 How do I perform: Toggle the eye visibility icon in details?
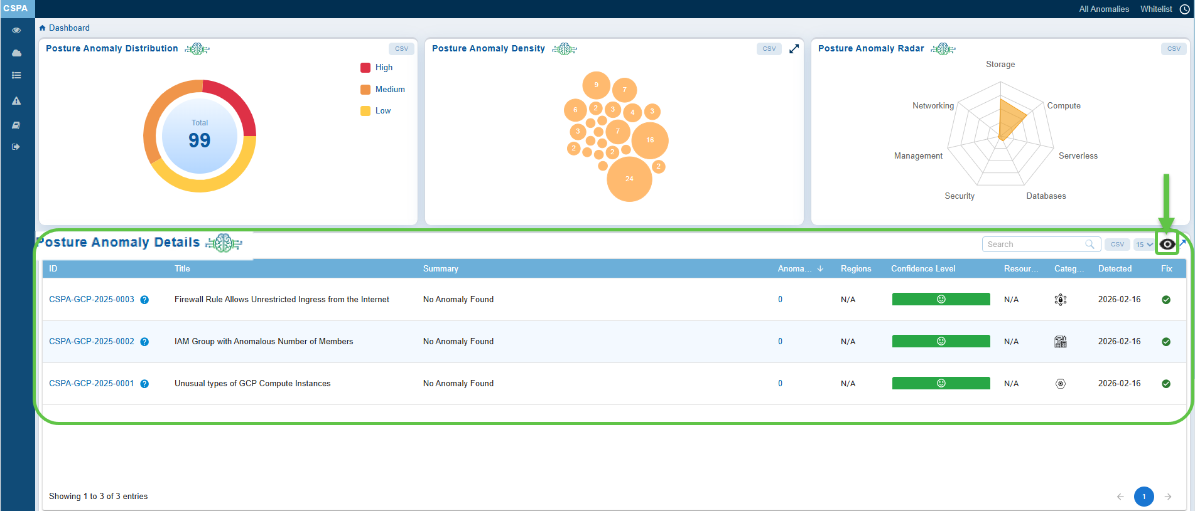(x=1167, y=245)
